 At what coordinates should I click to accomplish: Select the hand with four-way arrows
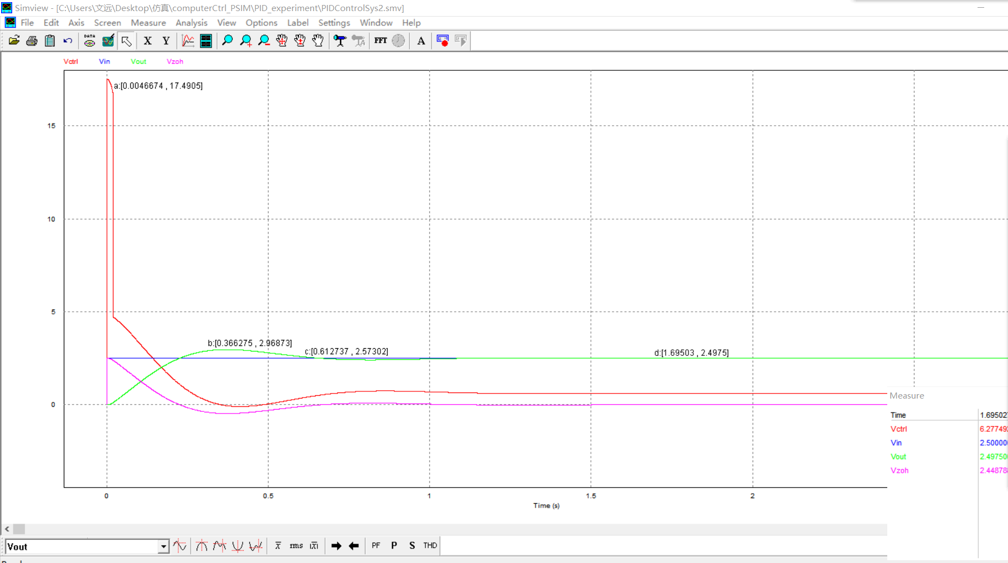282,40
